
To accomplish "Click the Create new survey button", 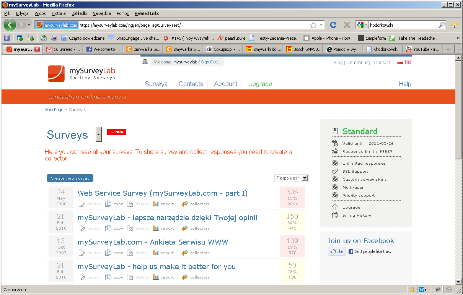I will pos(70,178).
